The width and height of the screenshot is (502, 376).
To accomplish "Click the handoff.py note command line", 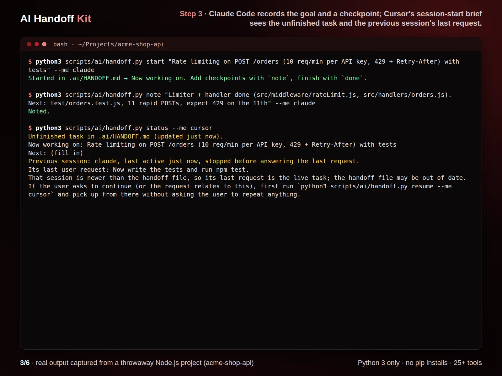I will [240, 95].
